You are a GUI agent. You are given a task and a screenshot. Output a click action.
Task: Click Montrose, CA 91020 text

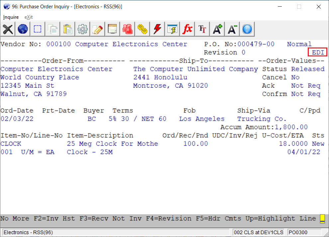click(x=170, y=86)
